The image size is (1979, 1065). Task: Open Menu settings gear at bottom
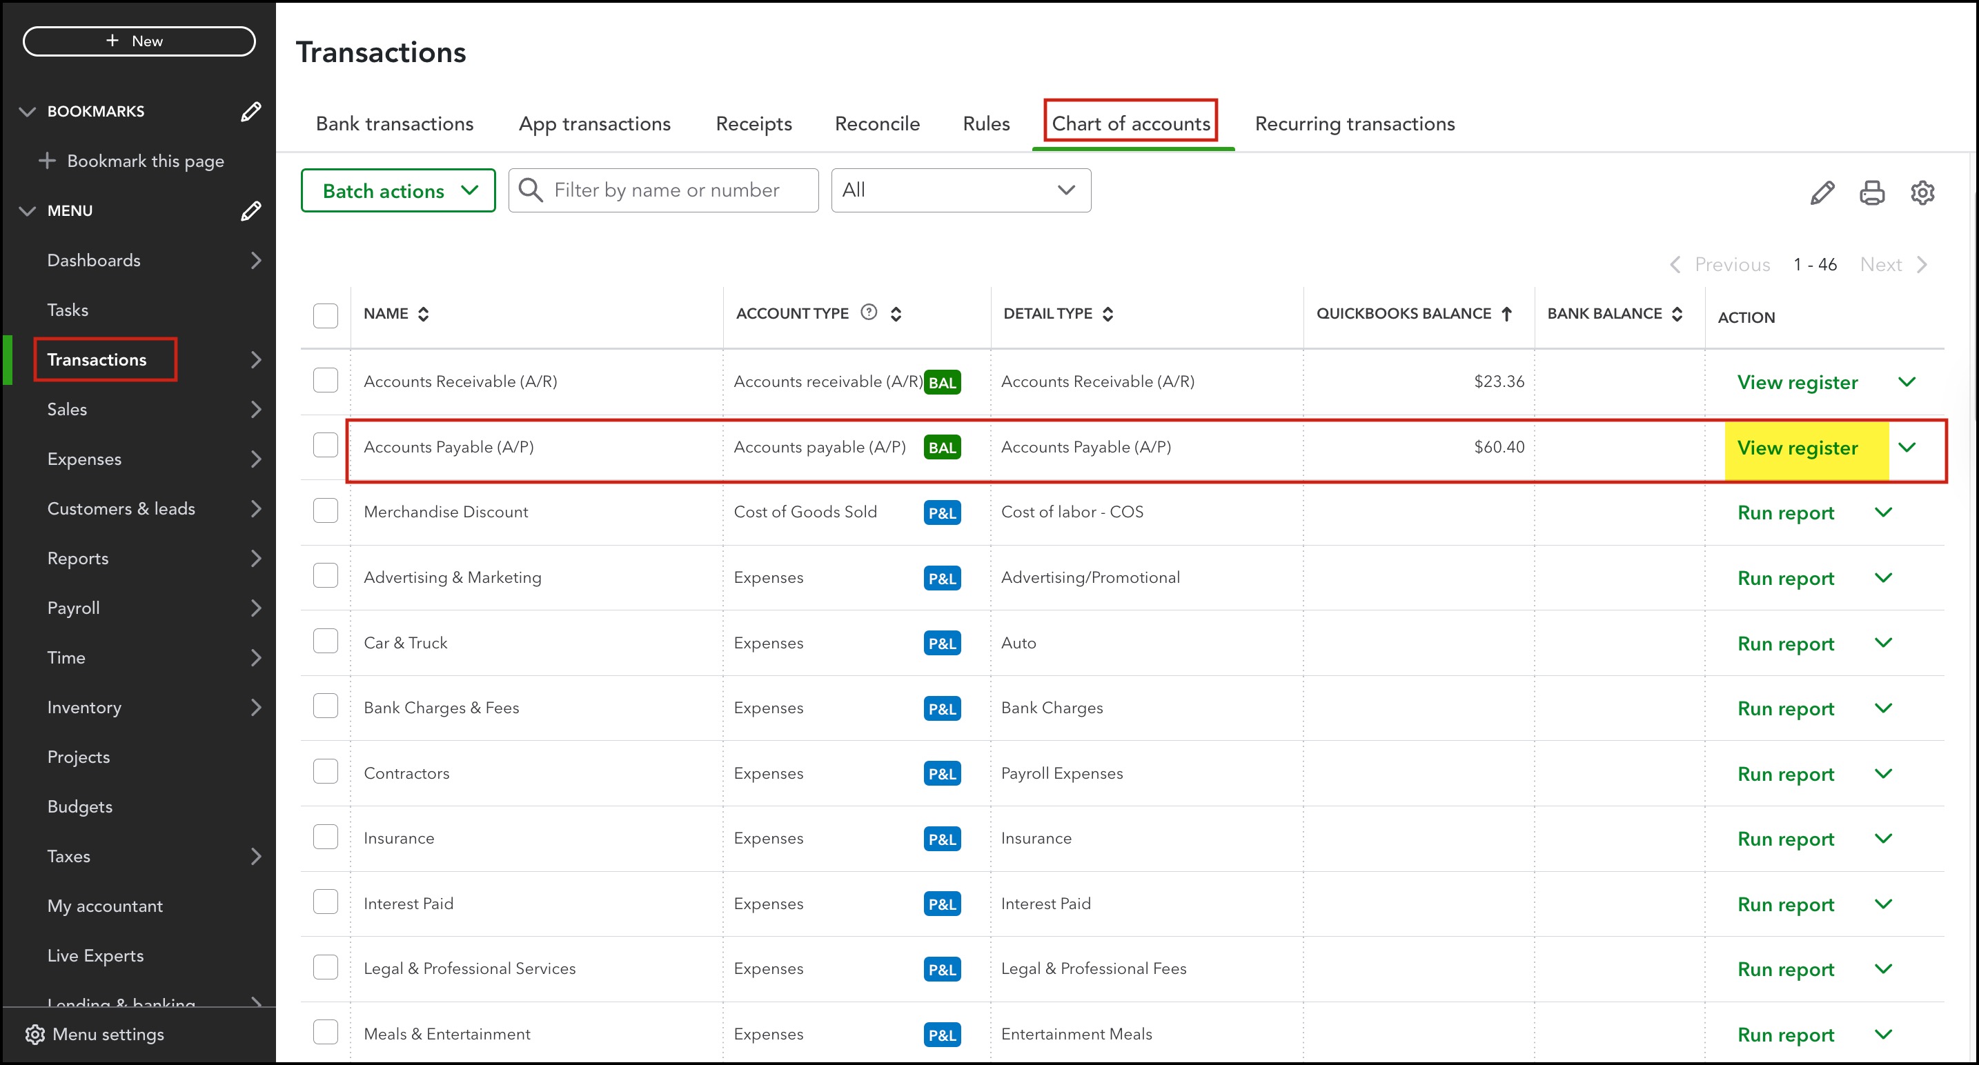tap(35, 1034)
